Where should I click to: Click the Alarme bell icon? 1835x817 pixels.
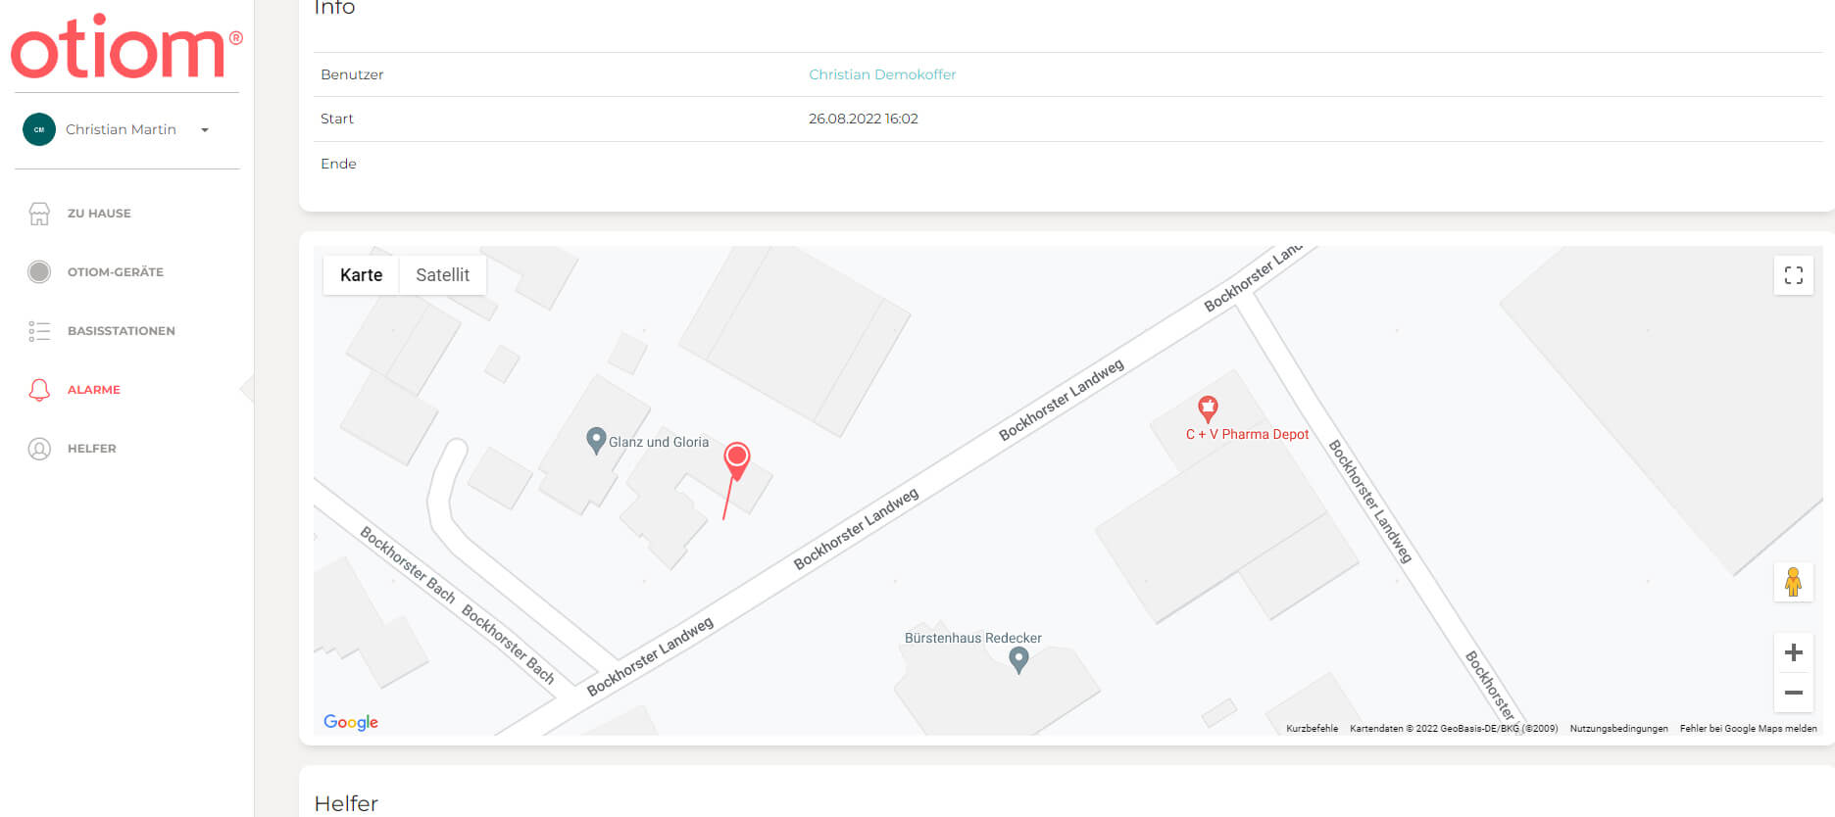point(39,390)
